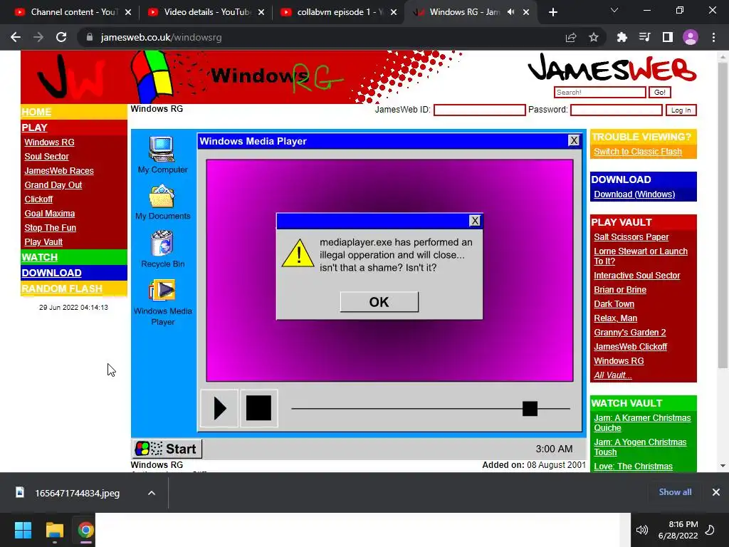Image resolution: width=729 pixels, height=547 pixels.
Task: Mute the Windows RG tab audio icon
Action: coord(510,12)
